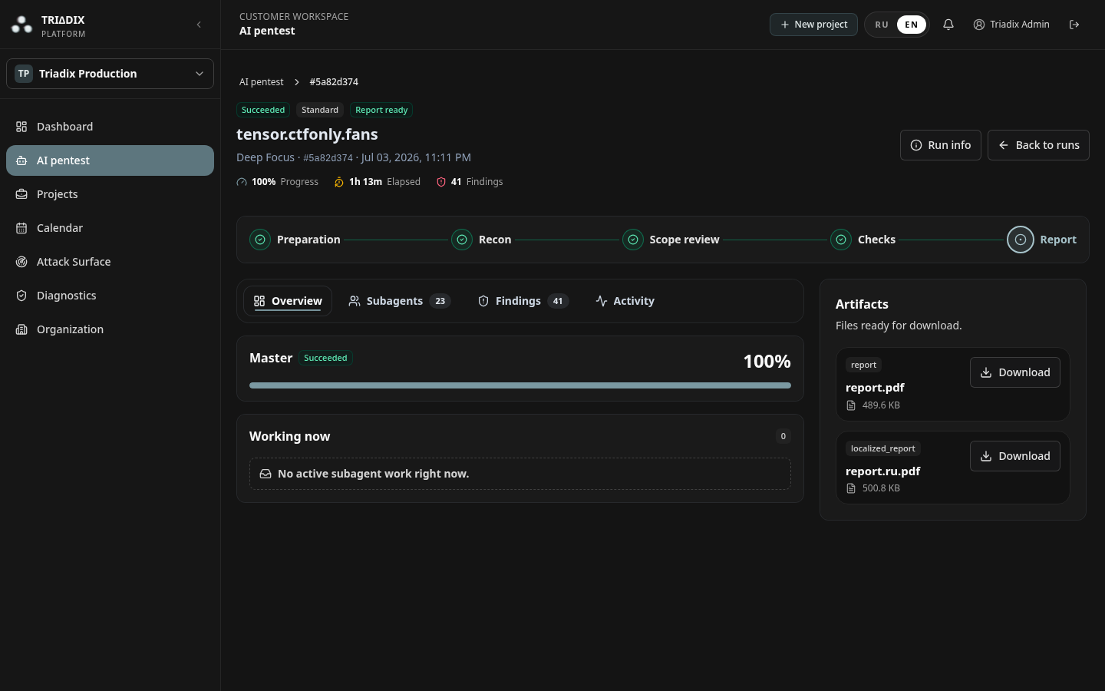Switch language to RU

(x=882, y=25)
